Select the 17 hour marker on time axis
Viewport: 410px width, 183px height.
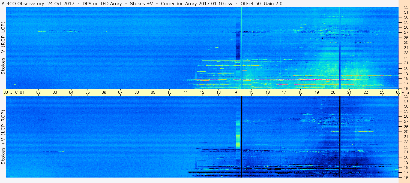(x=284, y=92)
